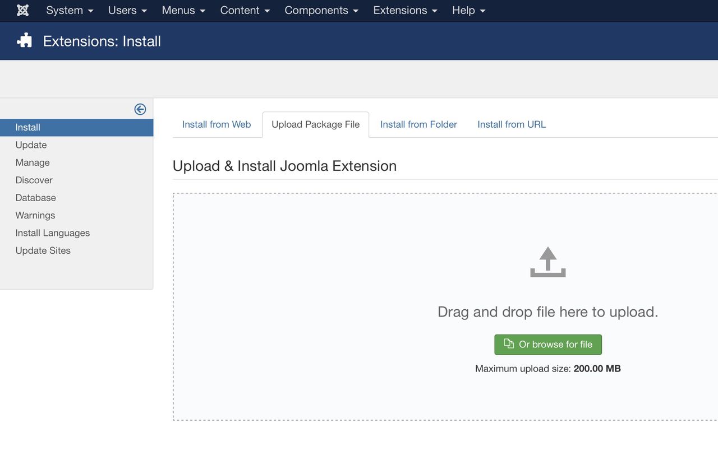Select Install Languages in the sidebar

[53, 233]
